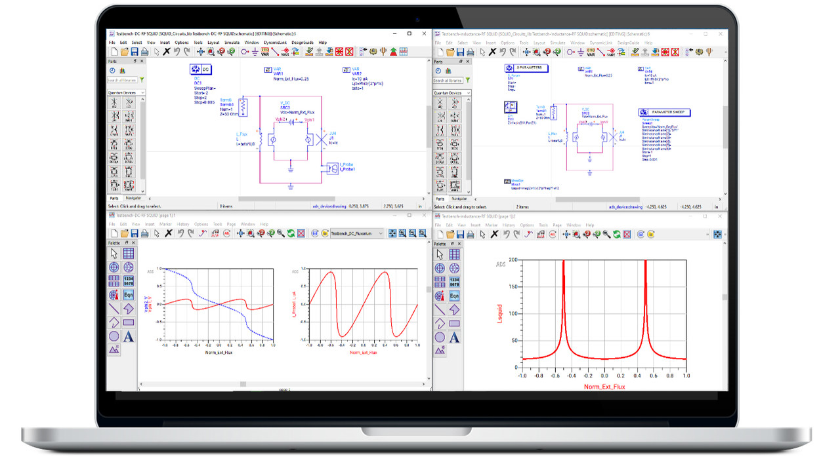The image size is (840, 466).
Task: Click the filter funnel icon in left Parts panel
Action: coord(142,80)
